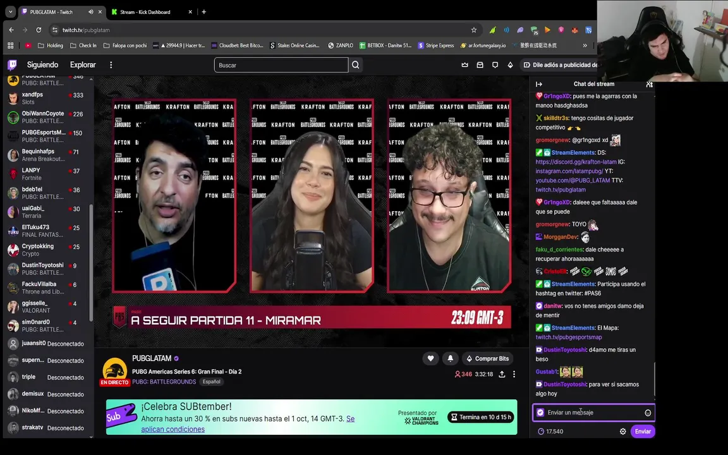
Task: Click the Comprar Bits button
Action: [488, 358]
